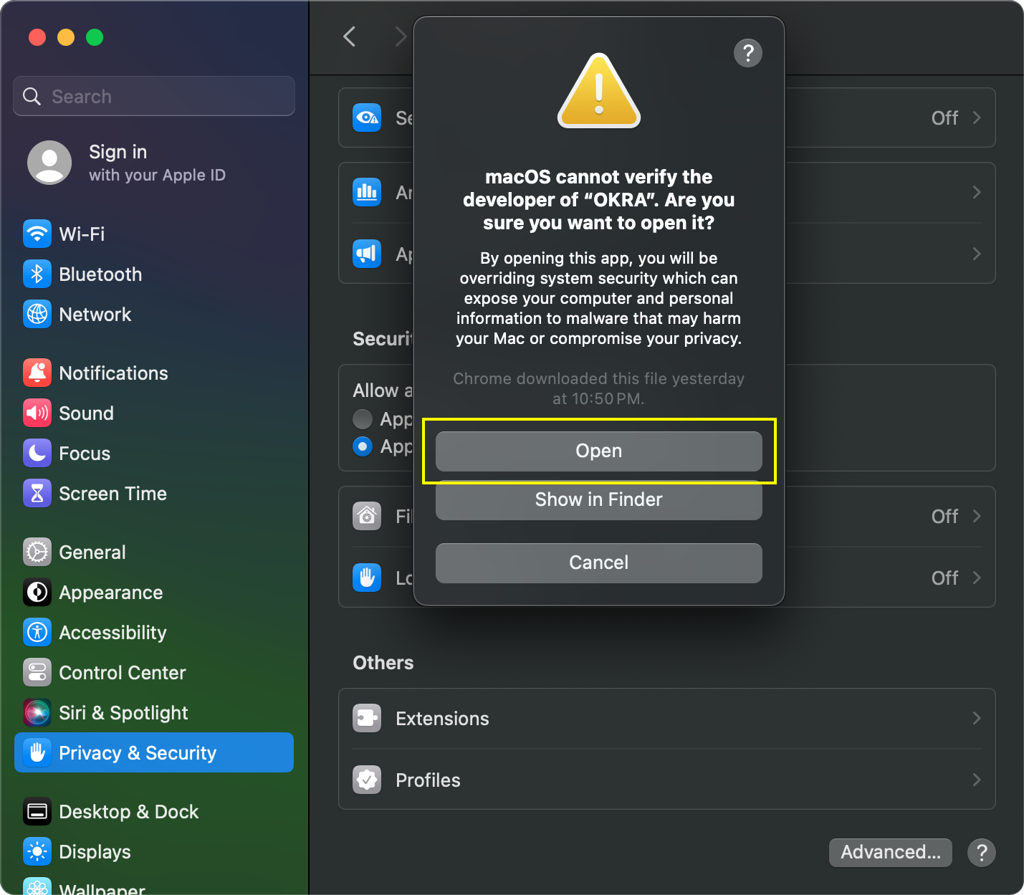The width and height of the screenshot is (1024, 895).
Task: Click the green zoom window button
Action: coord(95,37)
